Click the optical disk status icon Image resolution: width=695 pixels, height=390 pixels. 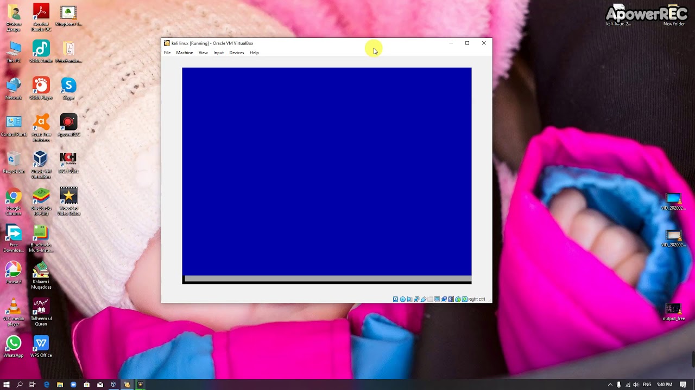tap(403, 299)
